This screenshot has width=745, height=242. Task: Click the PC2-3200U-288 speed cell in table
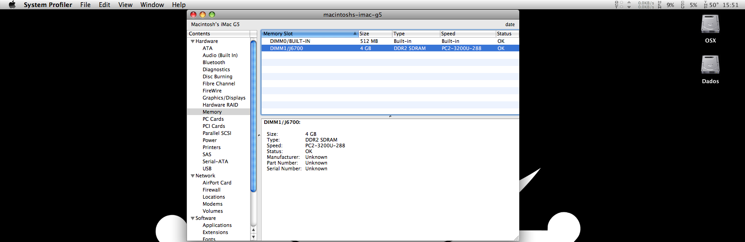461,48
